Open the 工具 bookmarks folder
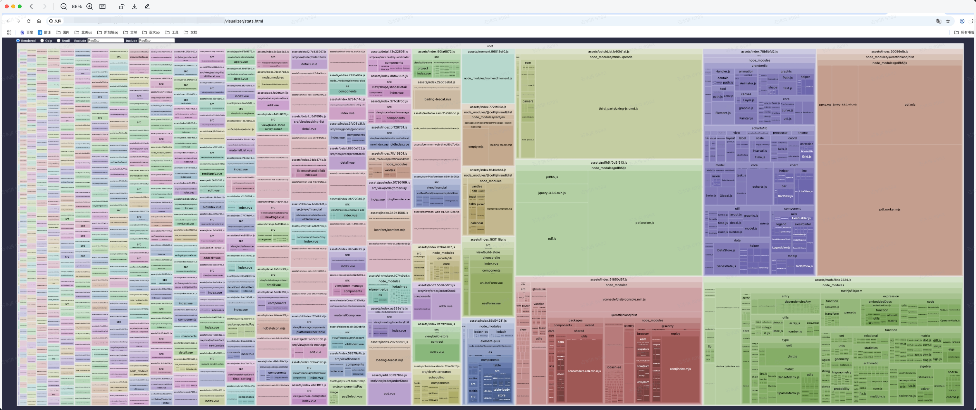 coord(172,33)
